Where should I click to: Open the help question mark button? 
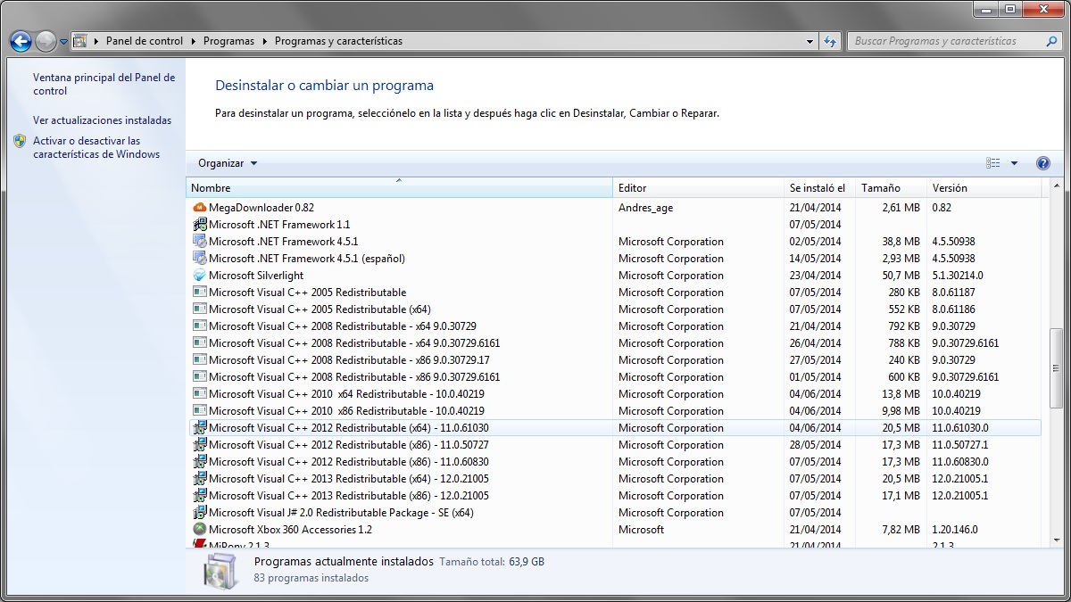coord(1042,163)
